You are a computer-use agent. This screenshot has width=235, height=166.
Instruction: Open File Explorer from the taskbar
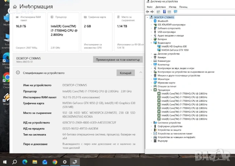pos(35,162)
